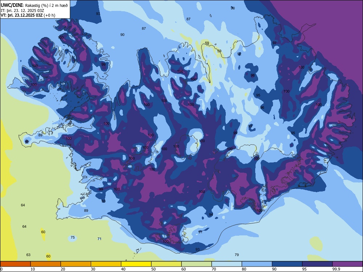Screen dimensions: 363x272
Task: Click the legend tick label 40
Action: click(123, 269)
